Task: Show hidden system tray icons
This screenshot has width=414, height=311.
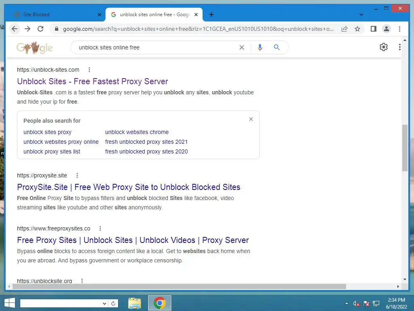Action: tap(346, 303)
